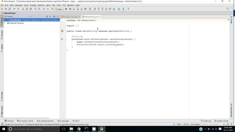Click the Copy toolbar icon
The width and height of the screenshot is (235, 132).
(27, 9)
